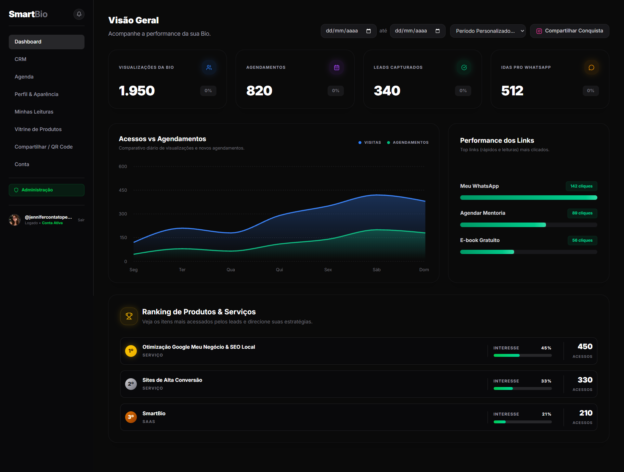Click the Agendamentos calendar icon

click(x=337, y=67)
